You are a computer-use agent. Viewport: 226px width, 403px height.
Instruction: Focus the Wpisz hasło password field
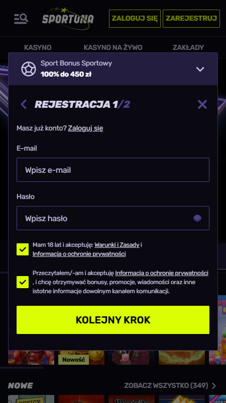pyautogui.click(x=113, y=218)
